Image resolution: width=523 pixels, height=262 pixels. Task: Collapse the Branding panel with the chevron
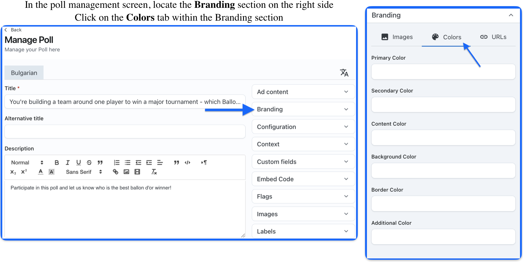511,15
